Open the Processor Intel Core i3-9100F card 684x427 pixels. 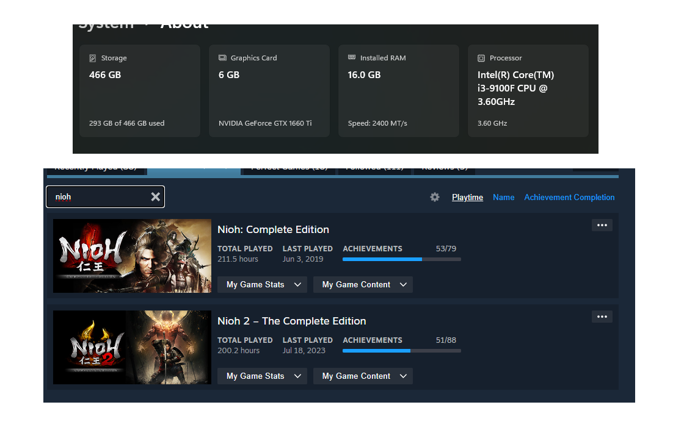coord(528,91)
